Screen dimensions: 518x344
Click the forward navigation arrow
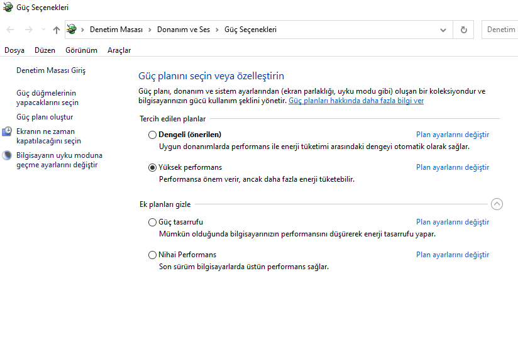tap(28, 30)
